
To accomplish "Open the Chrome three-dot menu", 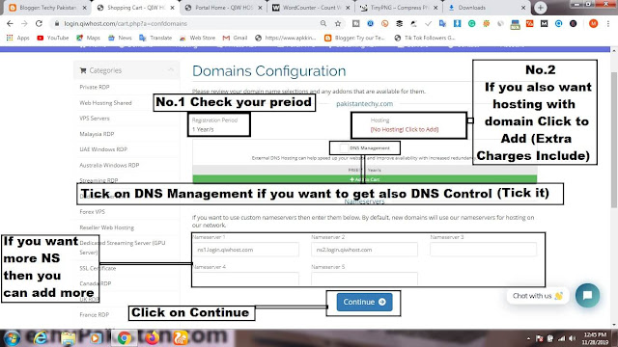I will pyautogui.click(x=608, y=23).
